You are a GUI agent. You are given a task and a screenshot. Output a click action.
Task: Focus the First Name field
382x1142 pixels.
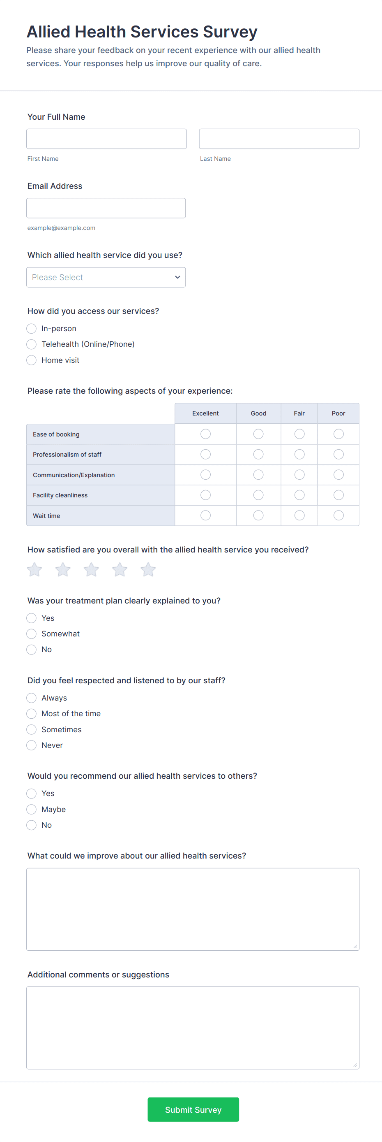point(107,139)
